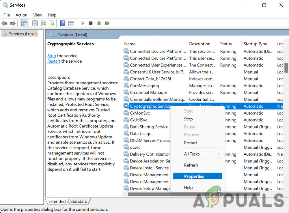The image size is (289, 213).
Task: Click the Refresh icon in the toolbar
Action: [x=43, y=23]
